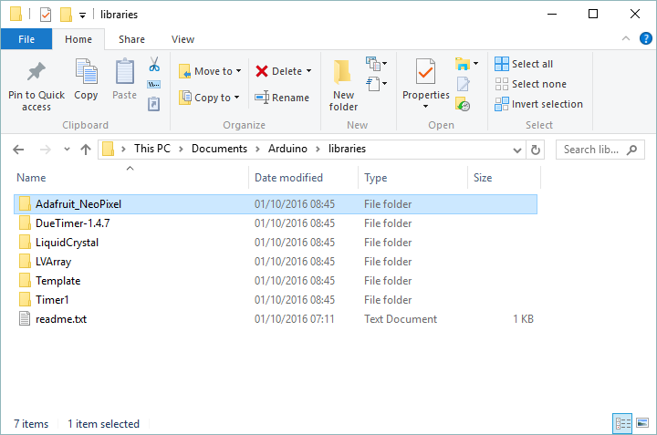
Task: Click the Rename button
Action: [x=282, y=98]
